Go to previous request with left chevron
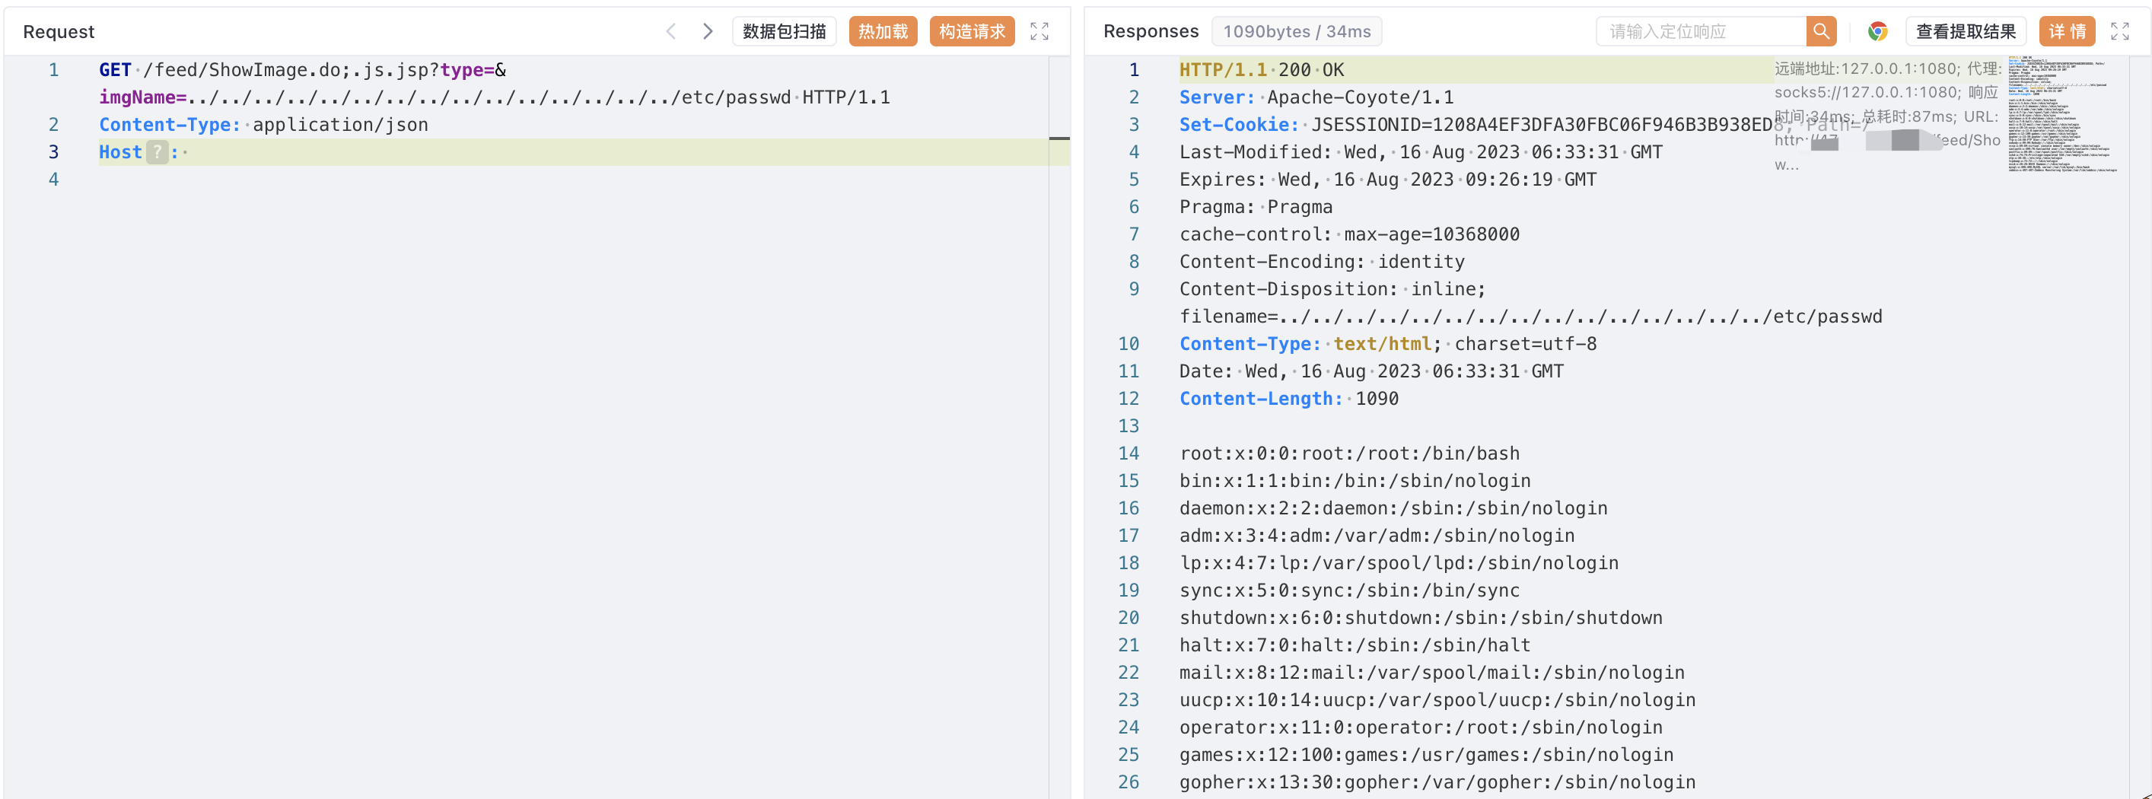 671,32
